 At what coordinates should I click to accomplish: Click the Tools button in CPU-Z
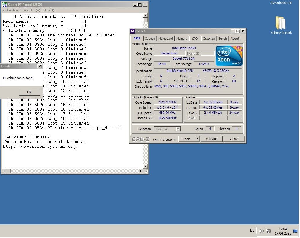tap(187, 139)
